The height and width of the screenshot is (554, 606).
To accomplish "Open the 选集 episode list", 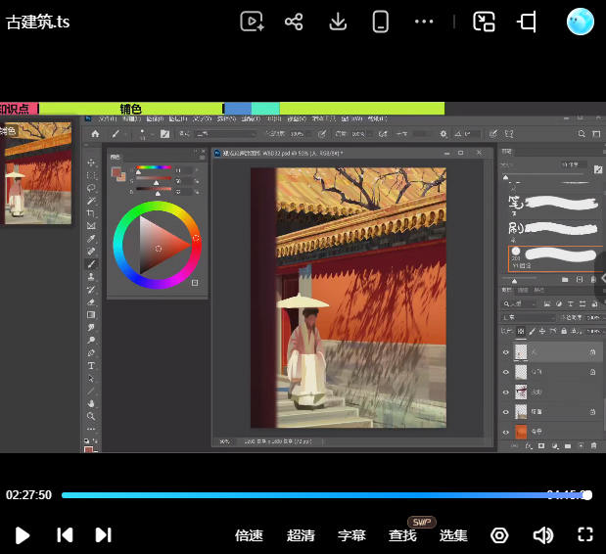I will coord(453,535).
